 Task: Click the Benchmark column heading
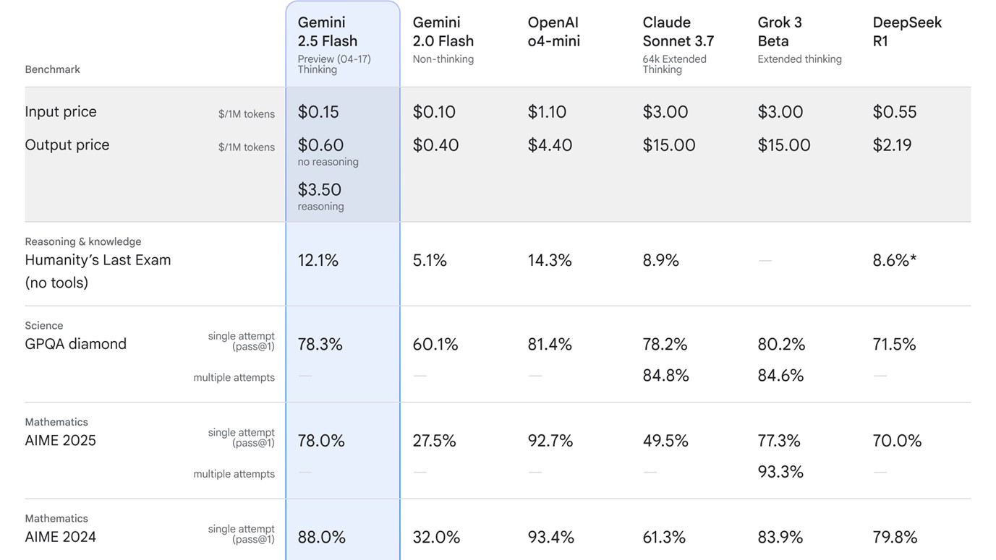(x=52, y=69)
